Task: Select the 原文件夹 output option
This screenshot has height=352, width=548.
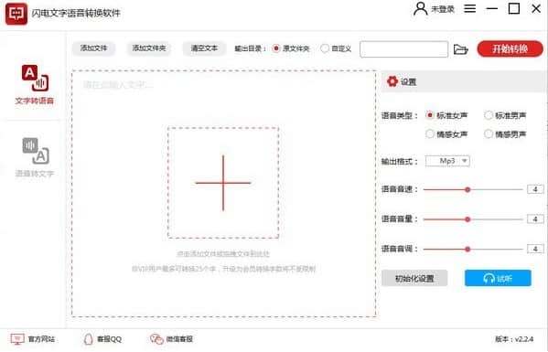Action: pyautogui.click(x=276, y=48)
